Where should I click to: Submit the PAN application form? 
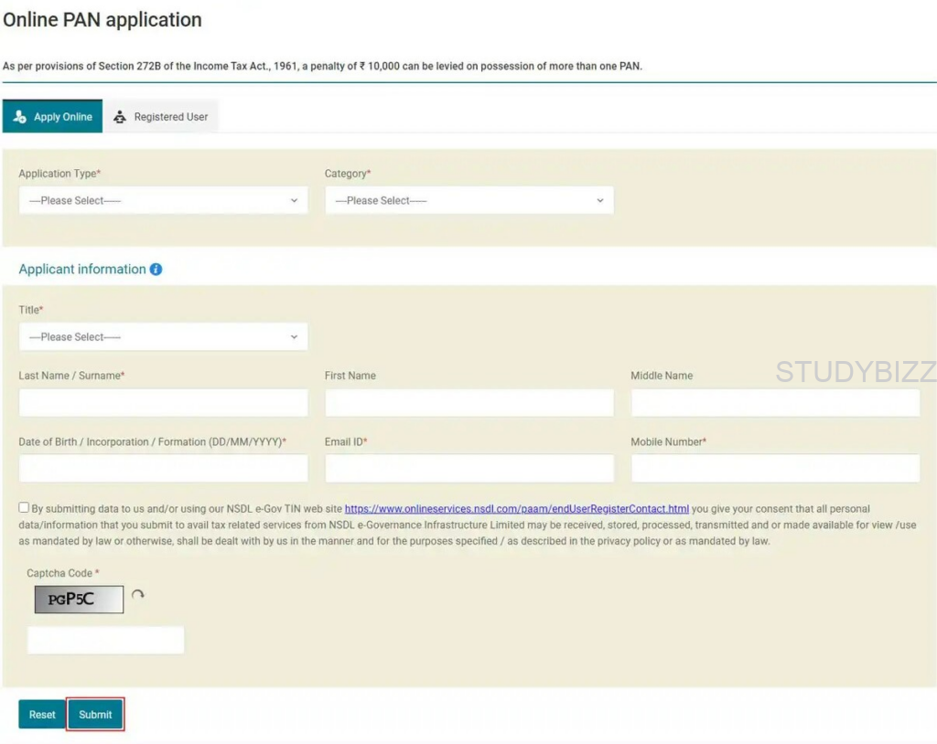pyautogui.click(x=95, y=715)
